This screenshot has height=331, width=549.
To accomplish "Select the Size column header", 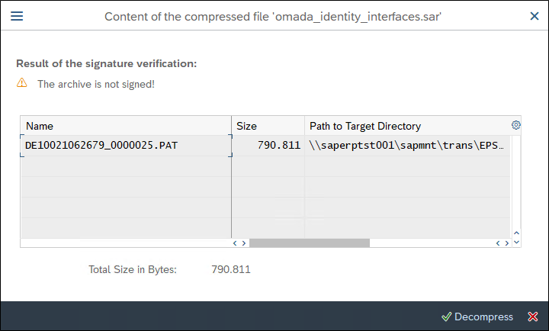I will click(268, 126).
